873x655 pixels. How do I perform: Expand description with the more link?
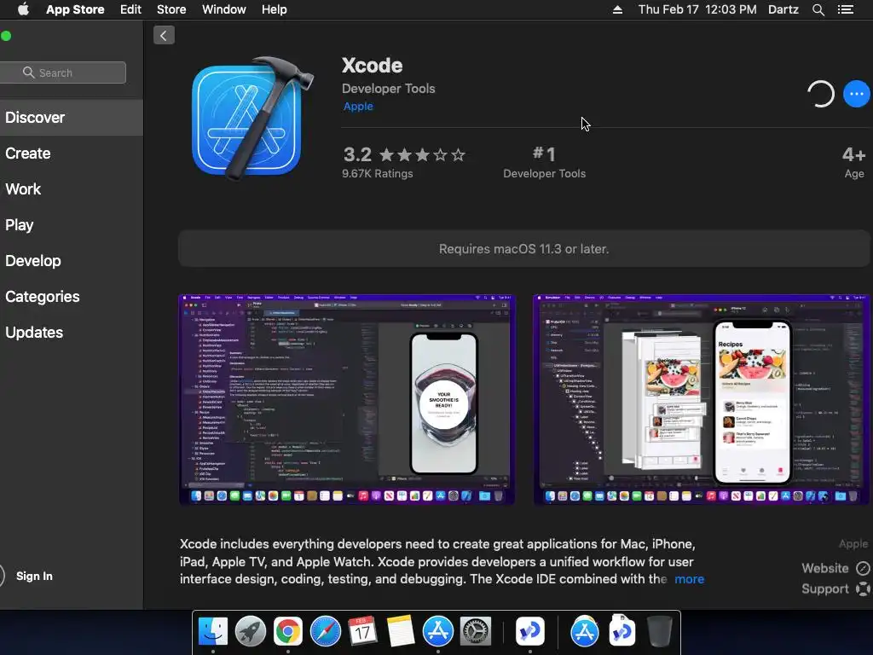point(689,579)
